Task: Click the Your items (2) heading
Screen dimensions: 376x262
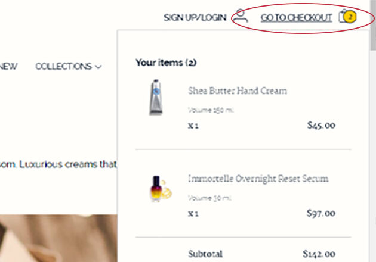Action: 166,63
